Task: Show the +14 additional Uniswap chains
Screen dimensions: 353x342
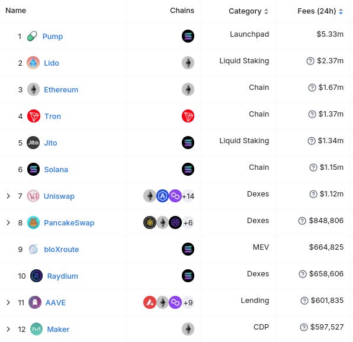Action: [x=188, y=196]
